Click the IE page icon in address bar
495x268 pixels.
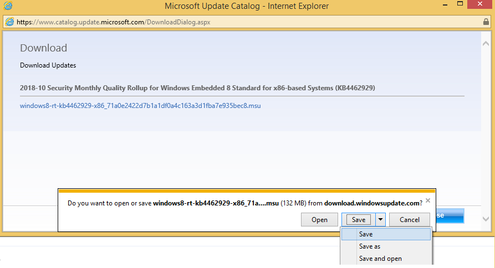(10, 22)
